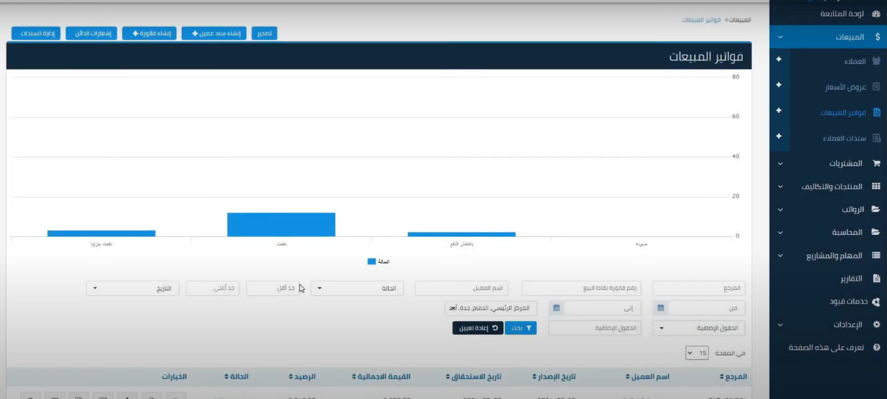Open the rows per page dropdown showing 15

[698, 353]
